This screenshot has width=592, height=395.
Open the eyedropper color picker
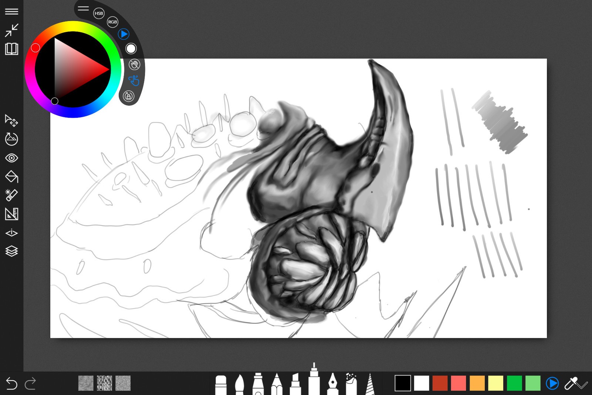pos(572,383)
